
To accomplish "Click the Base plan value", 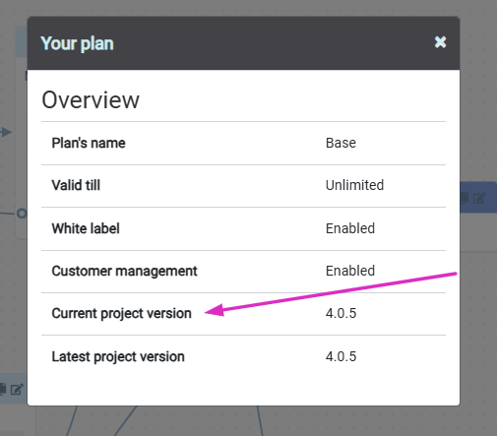I will 341,143.
